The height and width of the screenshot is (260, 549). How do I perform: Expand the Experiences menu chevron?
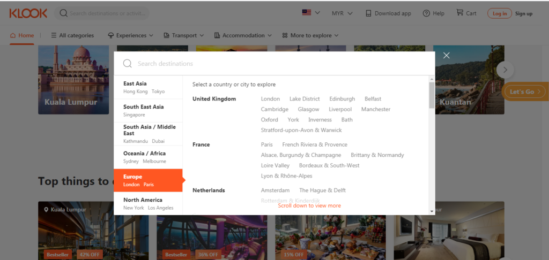[x=151, y=35]
